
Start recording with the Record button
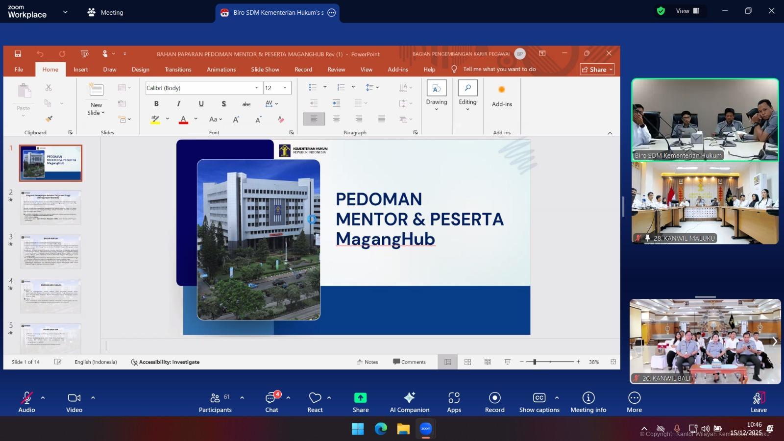pos(494,402)
